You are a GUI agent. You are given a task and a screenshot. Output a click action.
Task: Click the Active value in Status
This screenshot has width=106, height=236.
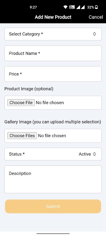pos(85,154)
